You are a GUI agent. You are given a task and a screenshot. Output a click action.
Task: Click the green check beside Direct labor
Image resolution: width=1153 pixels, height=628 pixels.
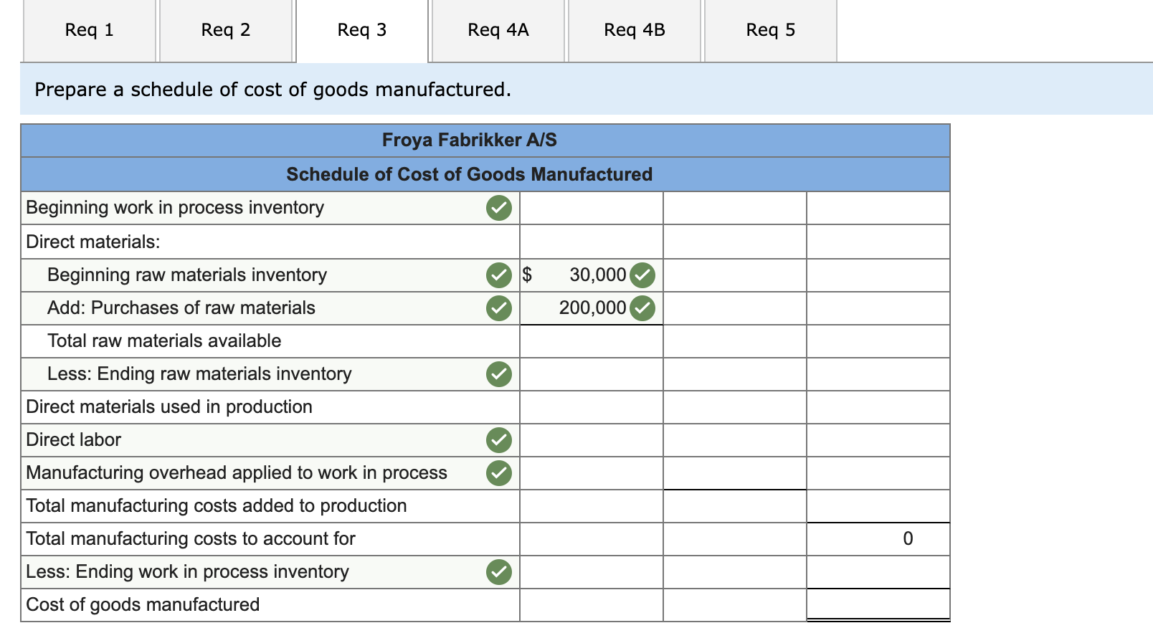point(499,440)
